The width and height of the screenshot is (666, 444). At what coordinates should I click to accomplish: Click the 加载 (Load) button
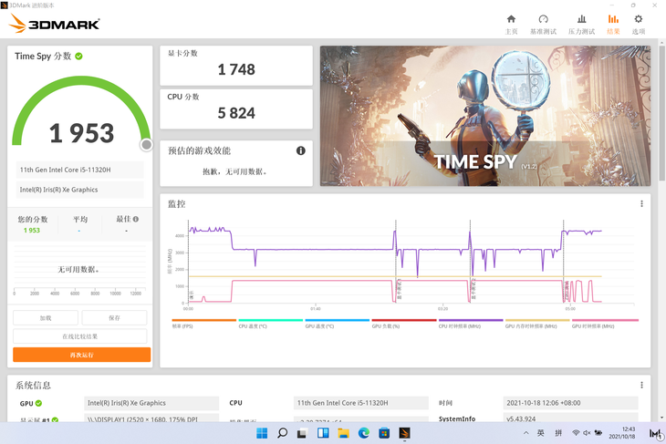coord(46,318)
